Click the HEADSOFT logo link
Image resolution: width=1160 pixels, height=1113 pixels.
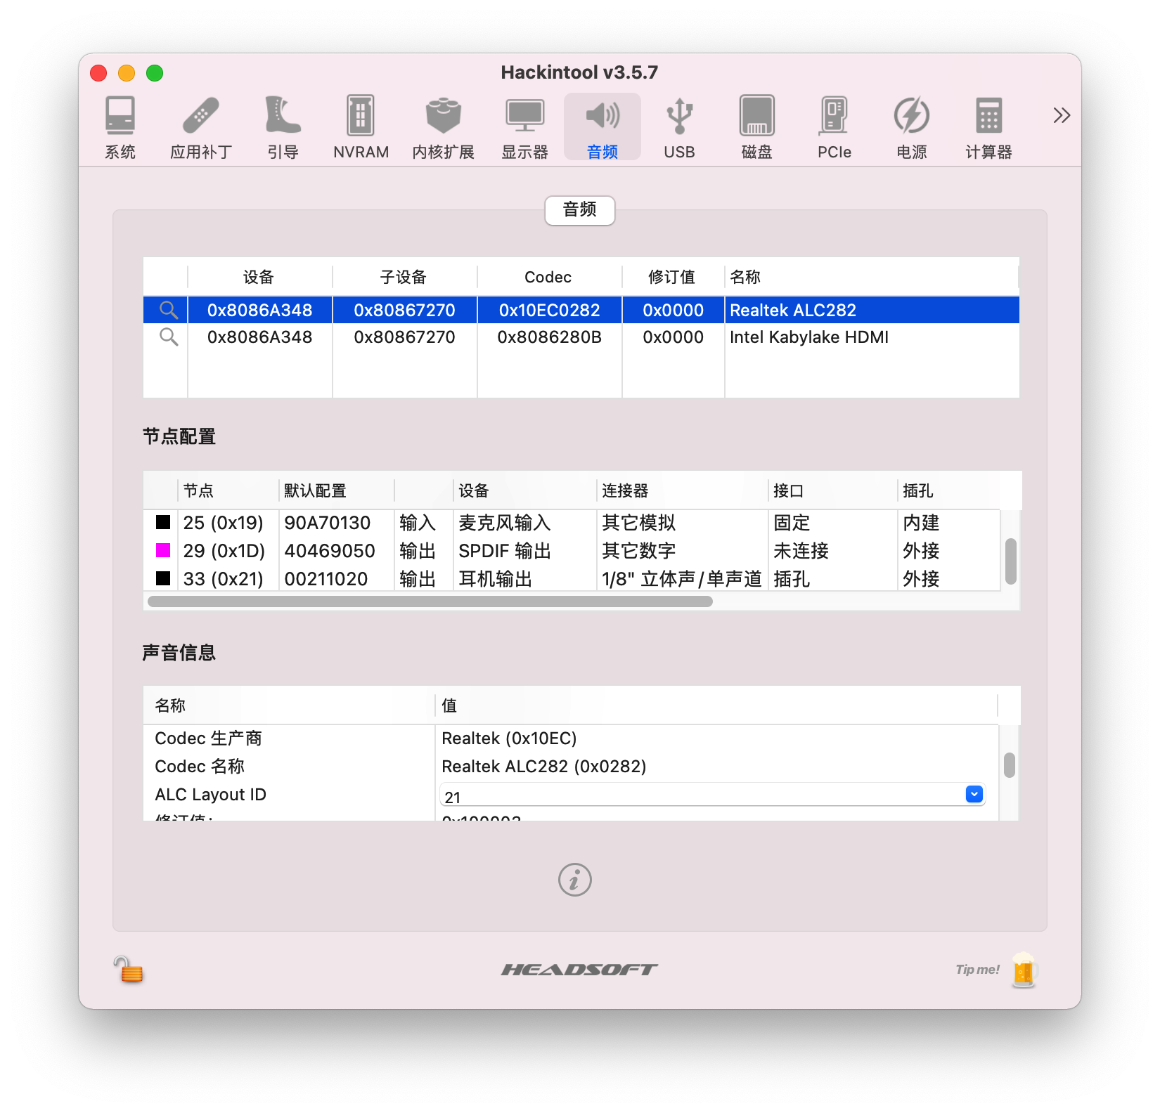click(x=580, y=970)
